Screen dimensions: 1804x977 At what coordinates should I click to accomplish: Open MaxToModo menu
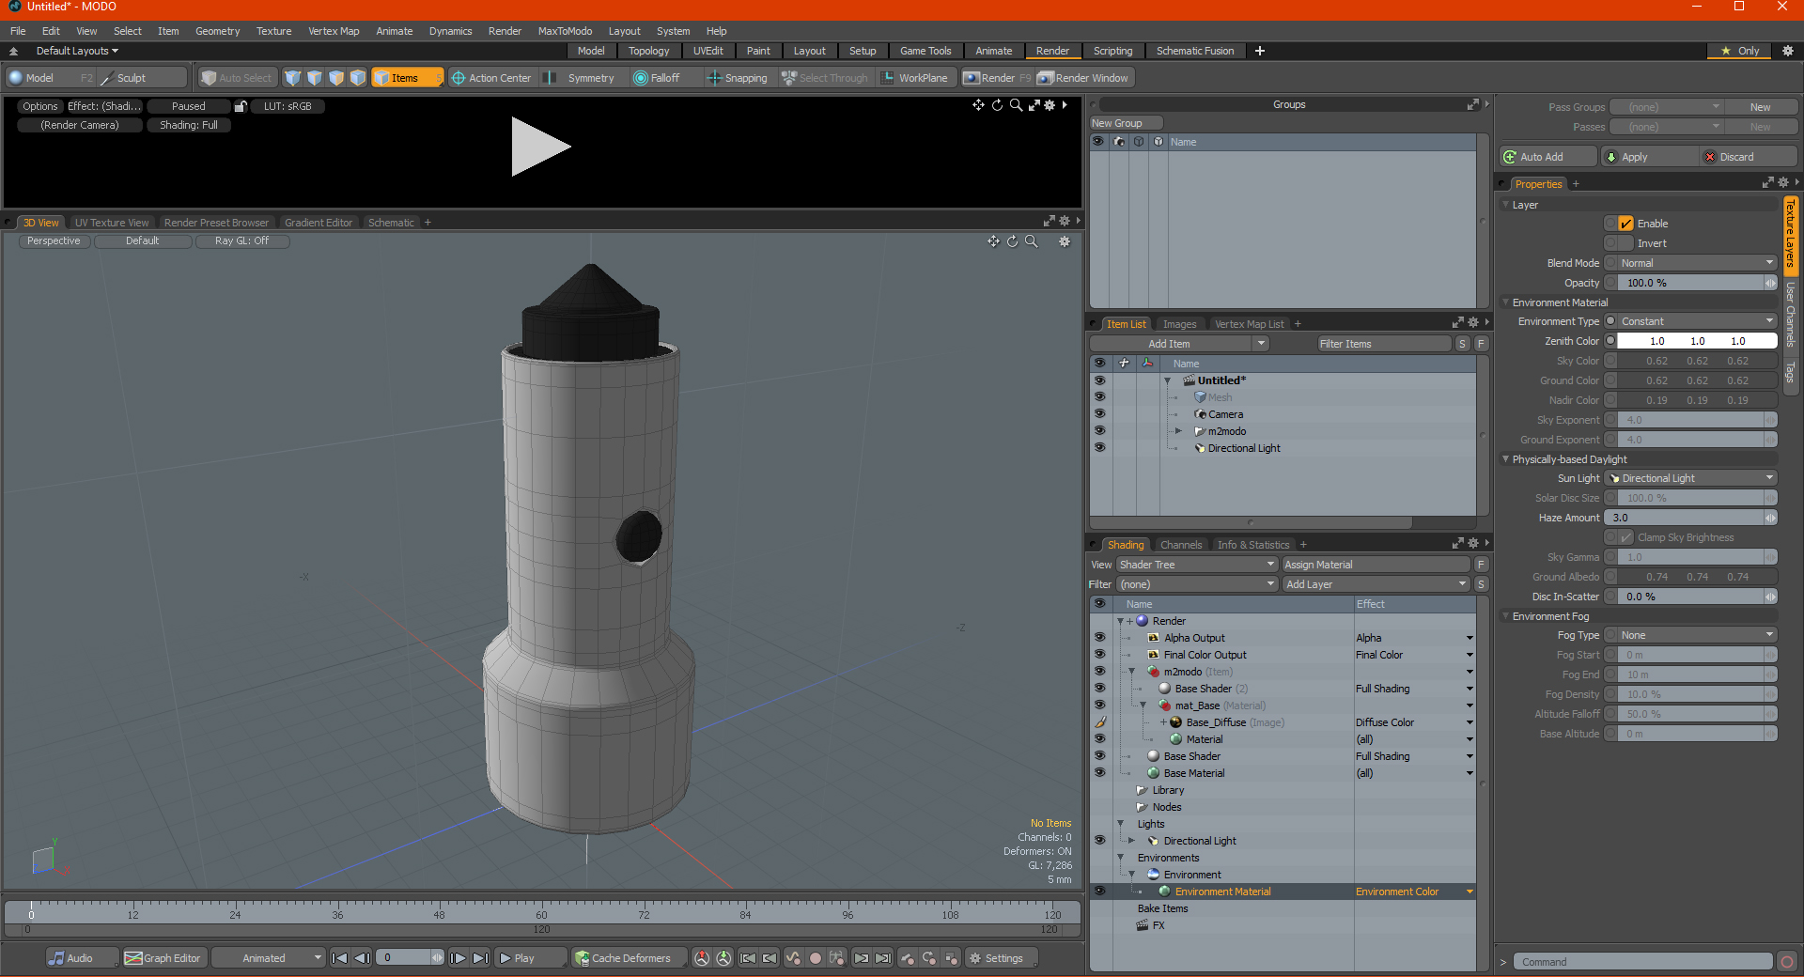point(565,31)
